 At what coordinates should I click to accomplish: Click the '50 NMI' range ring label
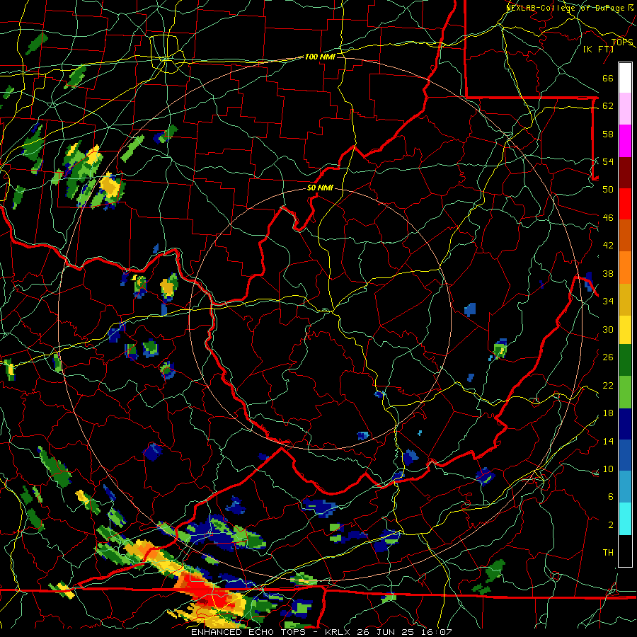(320, 188)
